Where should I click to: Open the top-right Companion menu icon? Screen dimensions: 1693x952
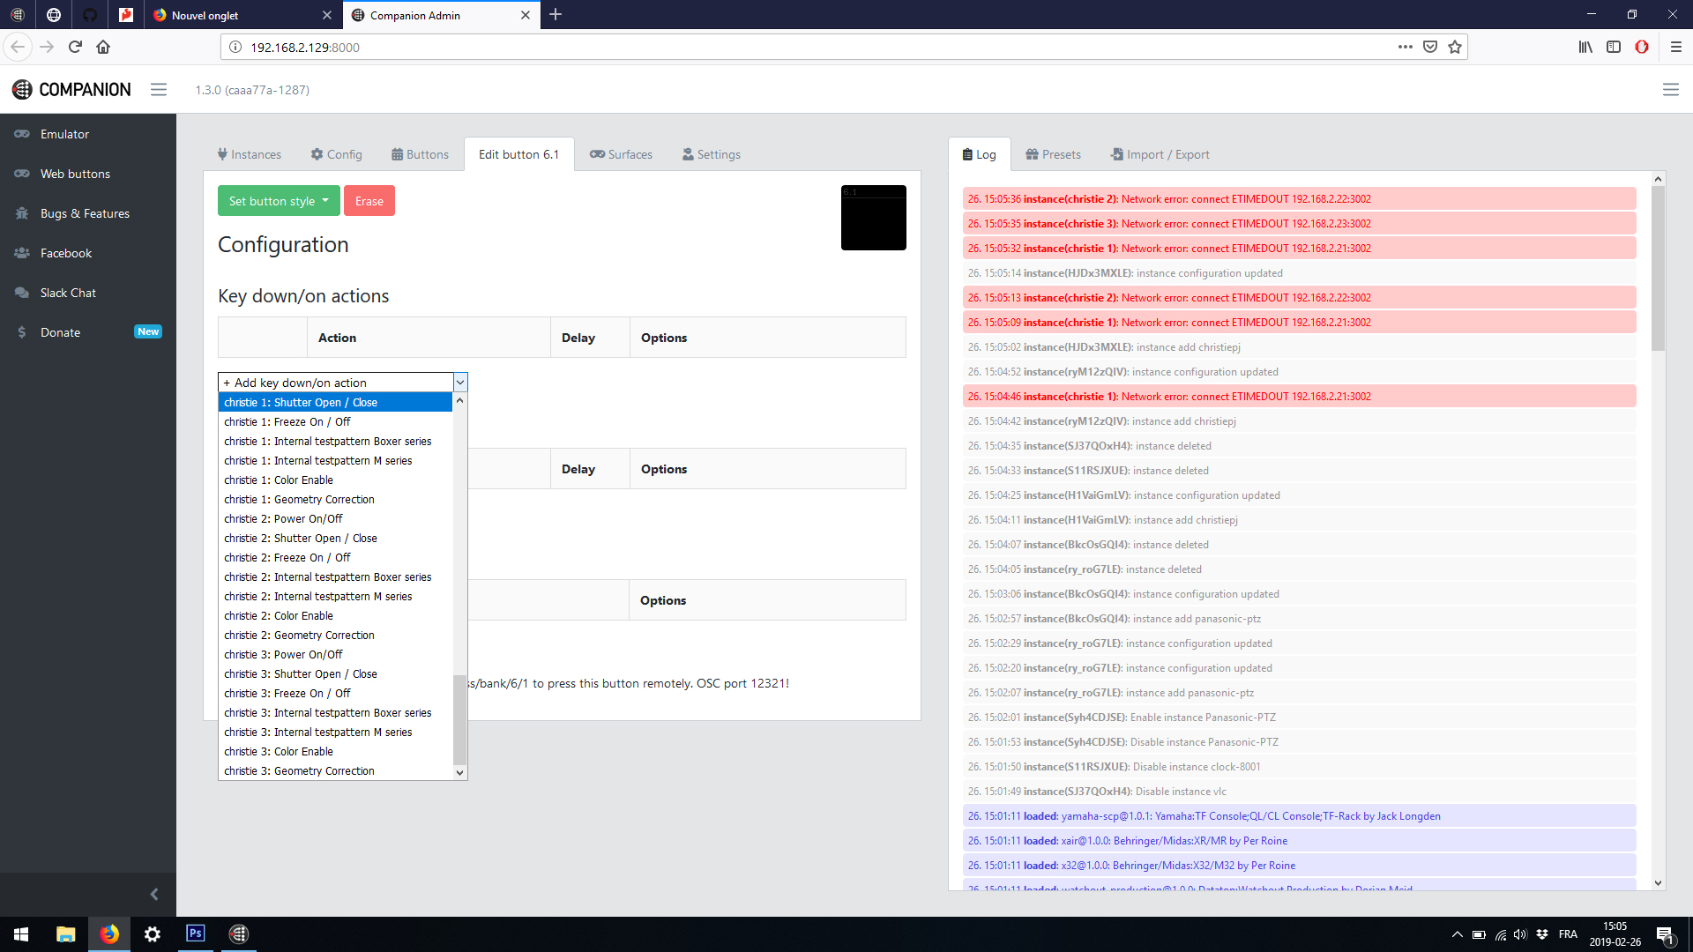pos(1672,89)
